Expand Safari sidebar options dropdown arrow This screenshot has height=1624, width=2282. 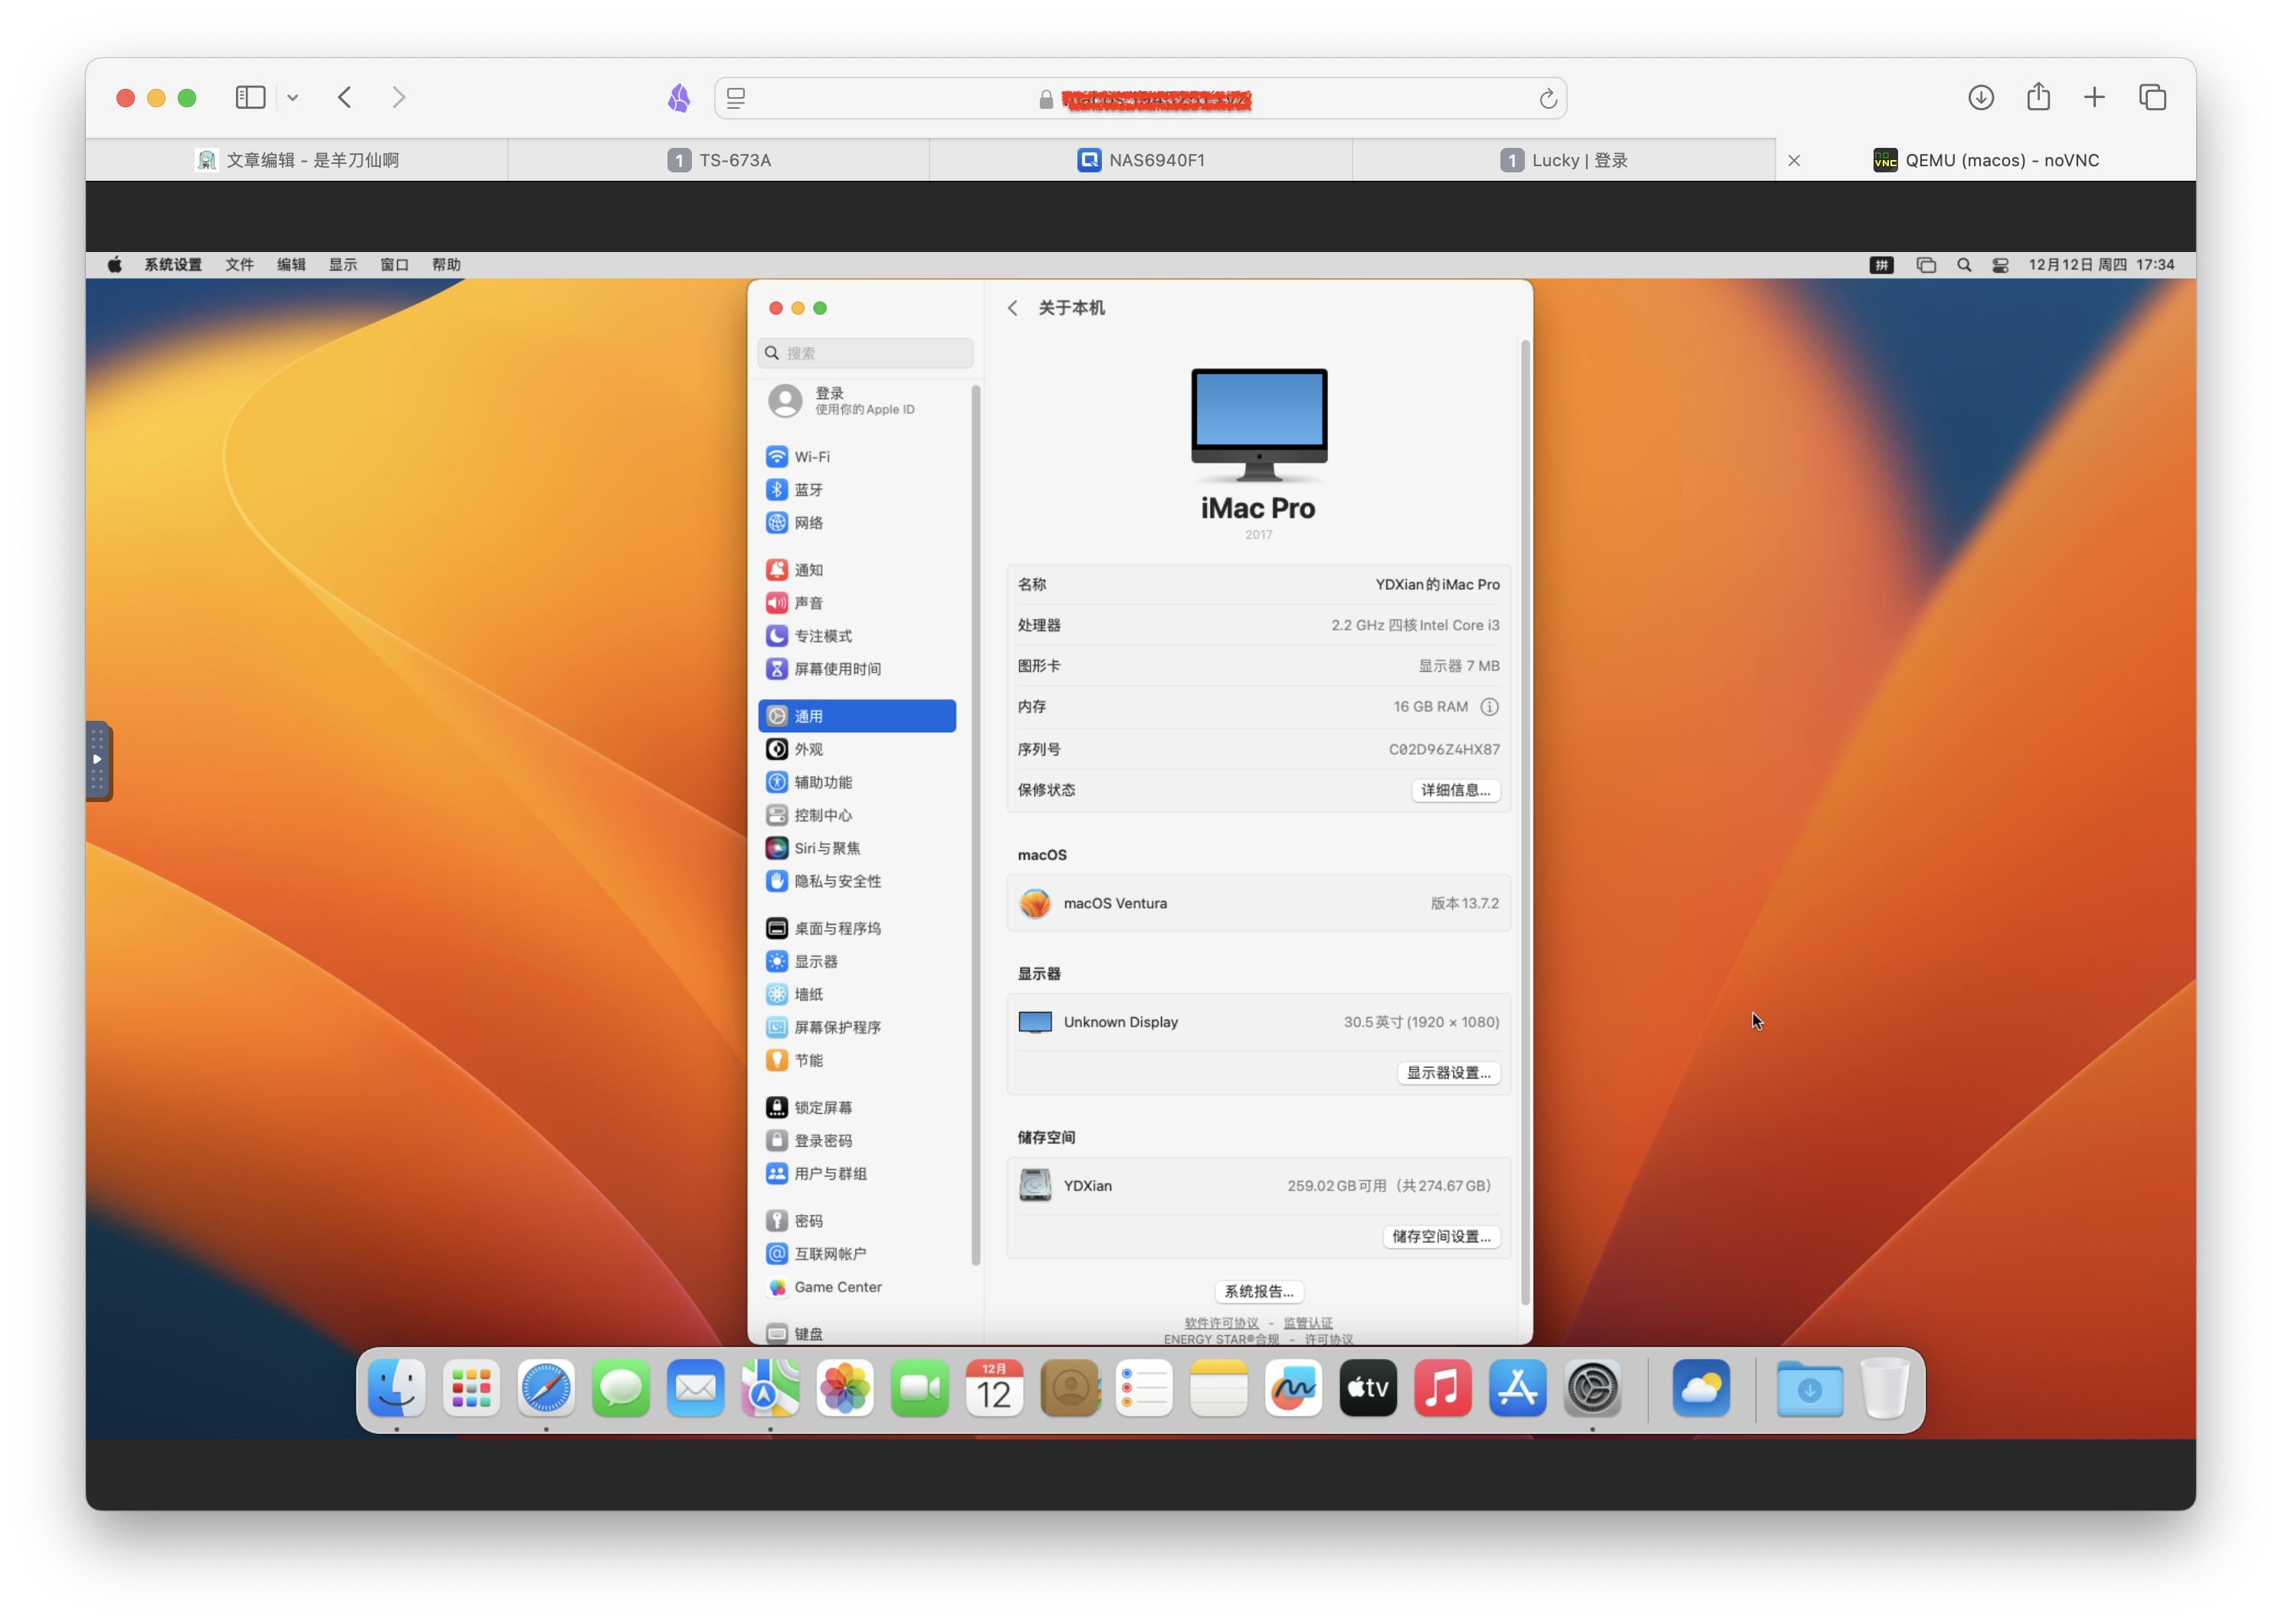tap(292, 98)
